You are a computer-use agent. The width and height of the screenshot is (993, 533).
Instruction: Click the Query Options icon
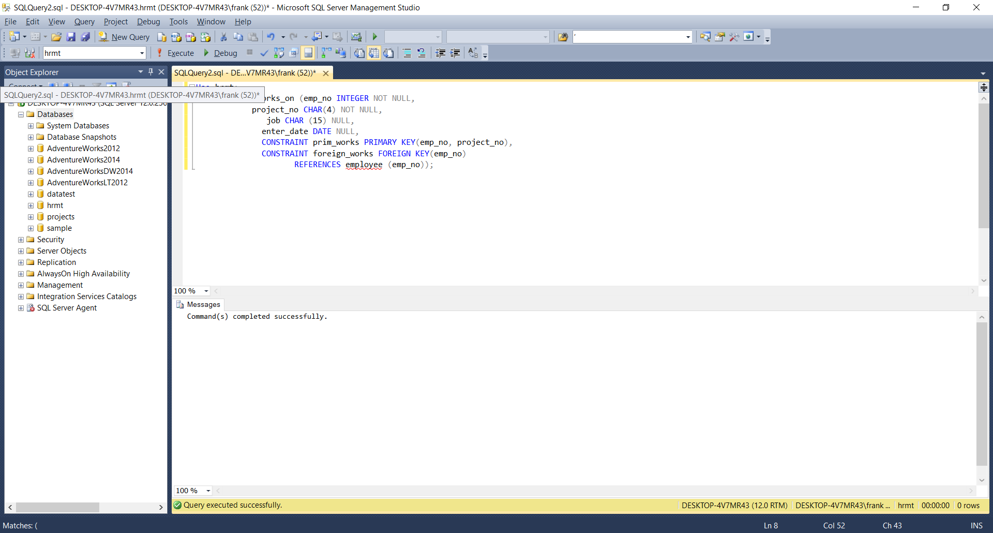(x=293, y=53)
